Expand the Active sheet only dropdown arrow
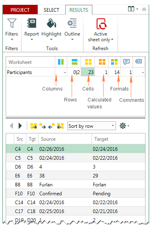Image resolution: width=152 pixels, height=226 pixels. pyautogui.click(x=112, y=40)
